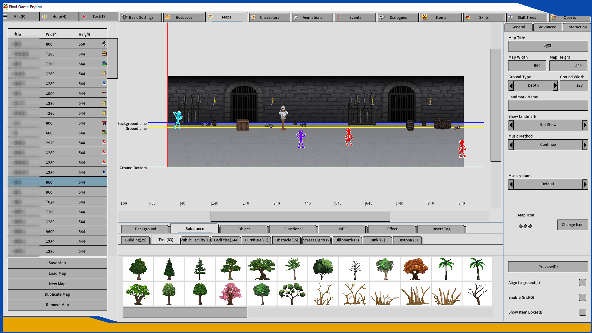Select the pink cherry blossom tree thumbnail
592x333 pixels.
pyautogui.click(x=230, y=294)
